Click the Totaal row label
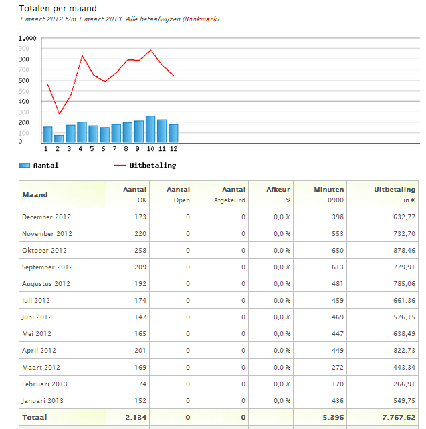 click(x=35, y=417)
